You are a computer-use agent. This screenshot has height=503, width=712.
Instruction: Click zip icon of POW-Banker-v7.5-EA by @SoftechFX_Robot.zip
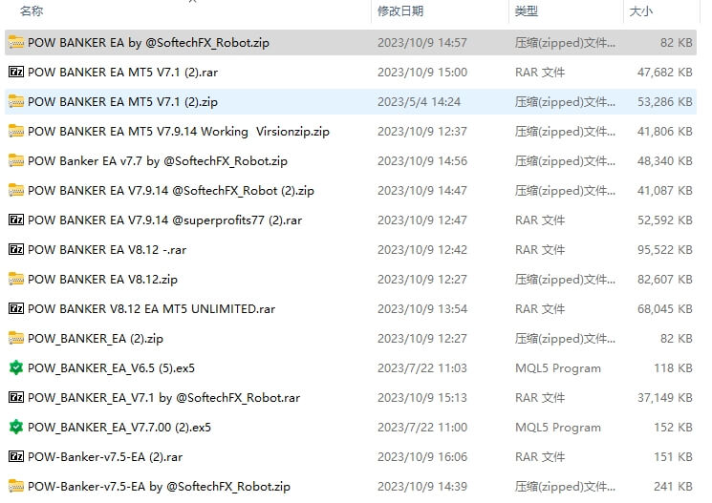(16, 486)
